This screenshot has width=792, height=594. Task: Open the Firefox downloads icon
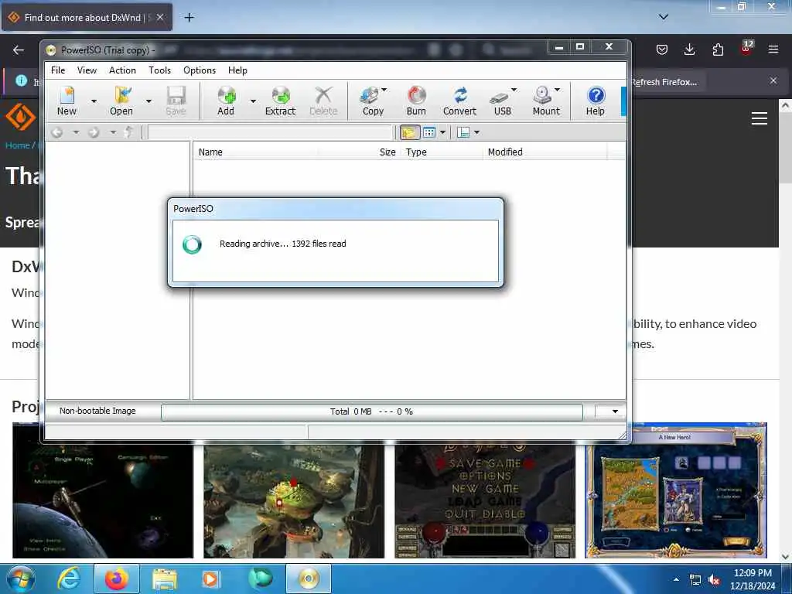point(689,49)
